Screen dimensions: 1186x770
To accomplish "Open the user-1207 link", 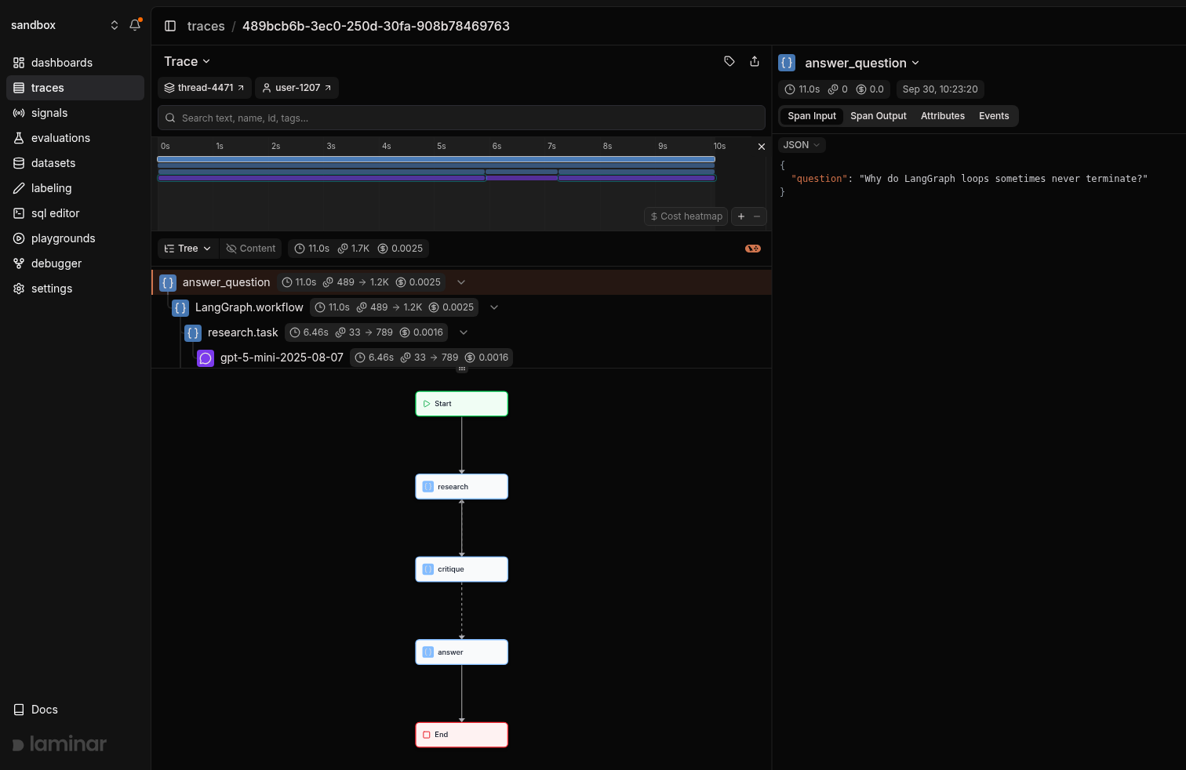I will point(296,88).
